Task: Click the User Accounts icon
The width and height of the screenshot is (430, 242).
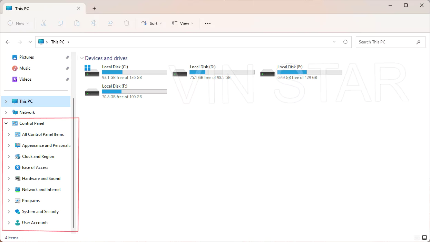Action: [x=18, y=223]
